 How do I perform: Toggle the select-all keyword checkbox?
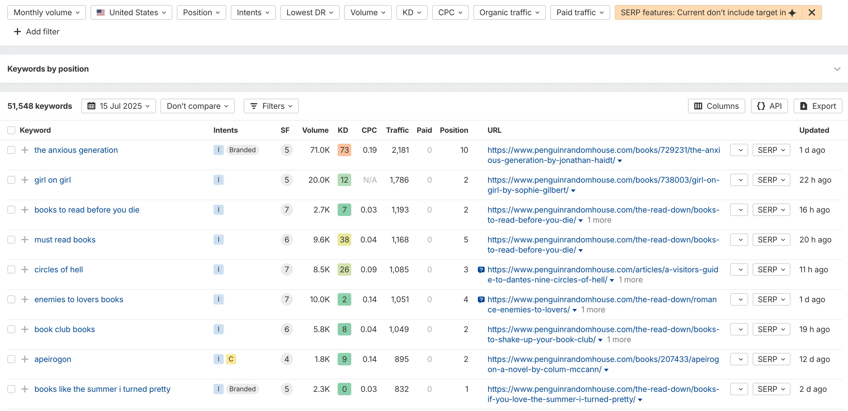12,130
